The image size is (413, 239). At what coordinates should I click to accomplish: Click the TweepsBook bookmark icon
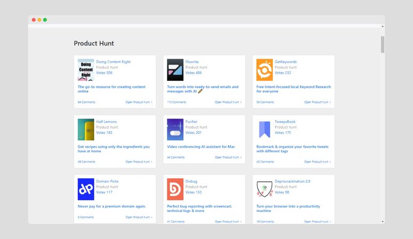point(264,130)
